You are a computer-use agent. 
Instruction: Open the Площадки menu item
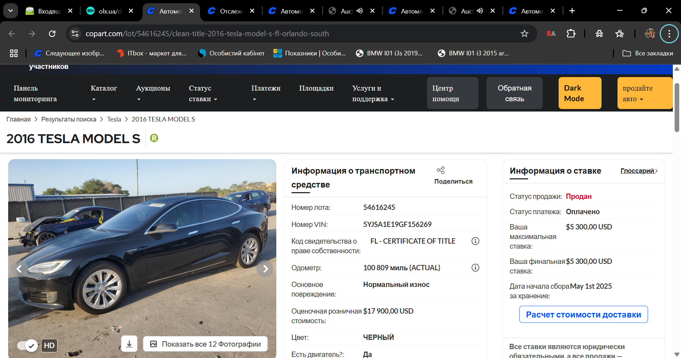(316, 88)
